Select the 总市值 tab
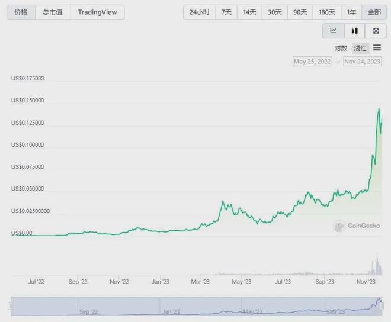 (53, 12)
